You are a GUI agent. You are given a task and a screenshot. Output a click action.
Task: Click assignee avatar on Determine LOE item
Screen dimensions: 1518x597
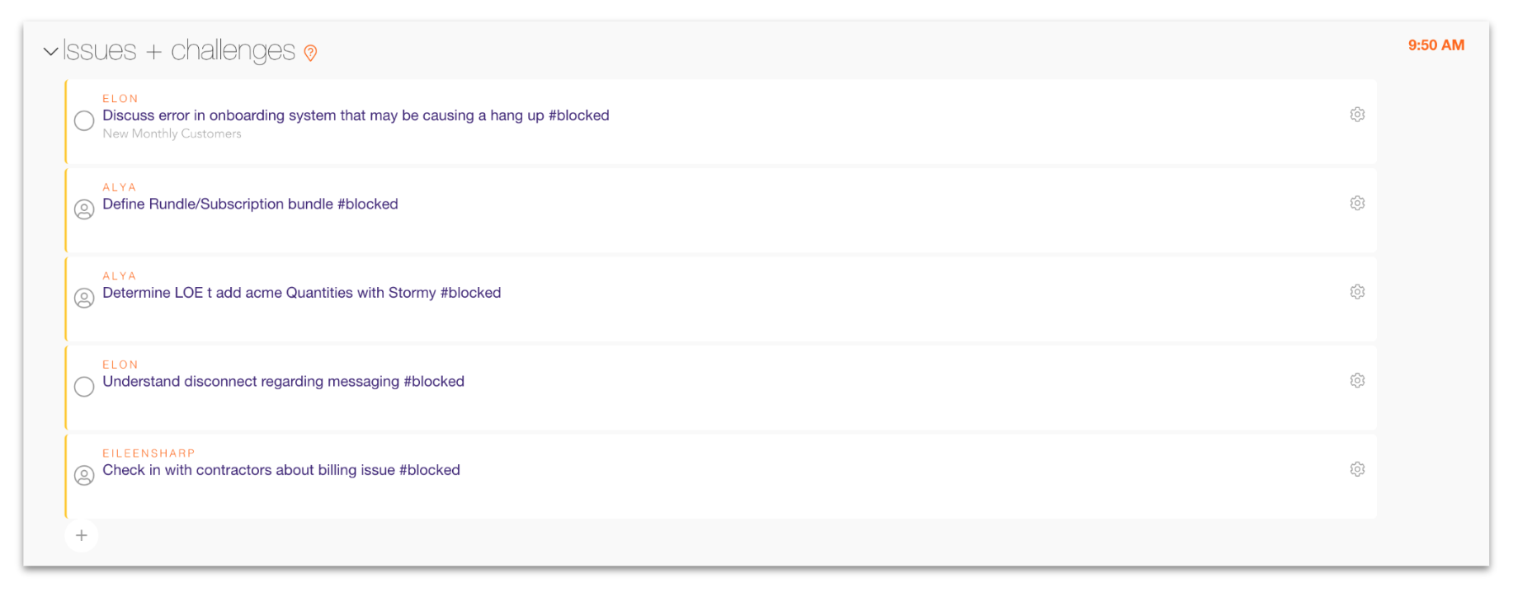tap(84, 298)
